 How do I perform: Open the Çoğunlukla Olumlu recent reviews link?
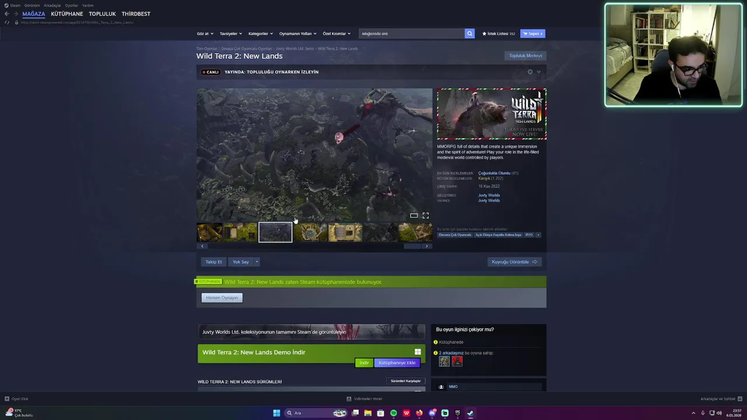(x=494, y=173)
